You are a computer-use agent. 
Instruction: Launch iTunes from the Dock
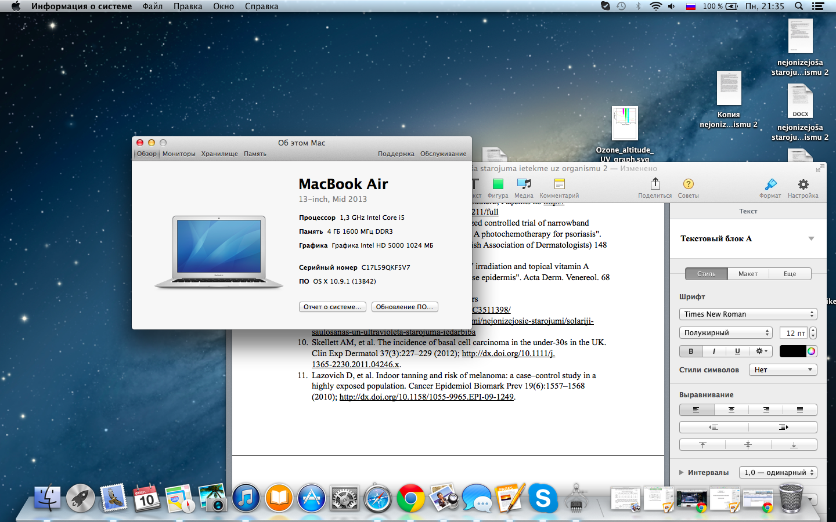(x=246, y=498)
